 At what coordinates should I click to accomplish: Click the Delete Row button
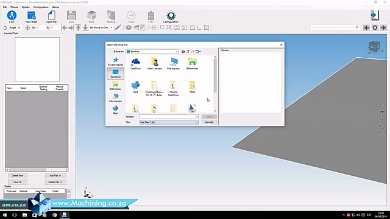point(18,176)
